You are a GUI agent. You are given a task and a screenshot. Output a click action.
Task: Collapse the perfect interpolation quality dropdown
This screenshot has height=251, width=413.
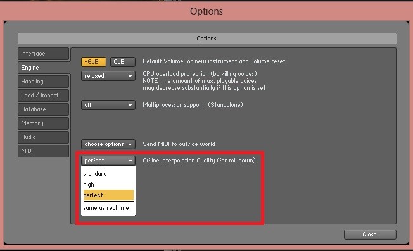[108, 161]
